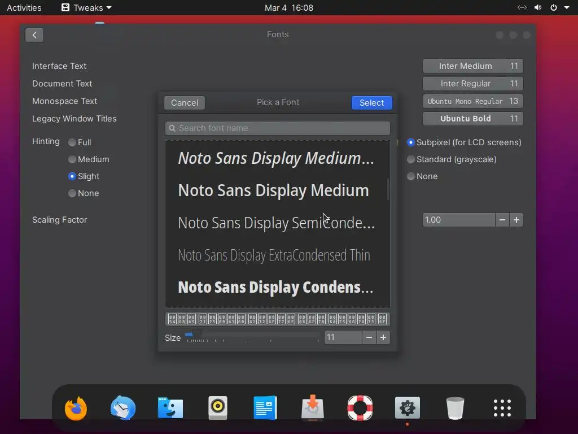The height and width of the screenshot is (434, 578).
Task: Decrease font size with minus button
Action: (x=369, y=337)
